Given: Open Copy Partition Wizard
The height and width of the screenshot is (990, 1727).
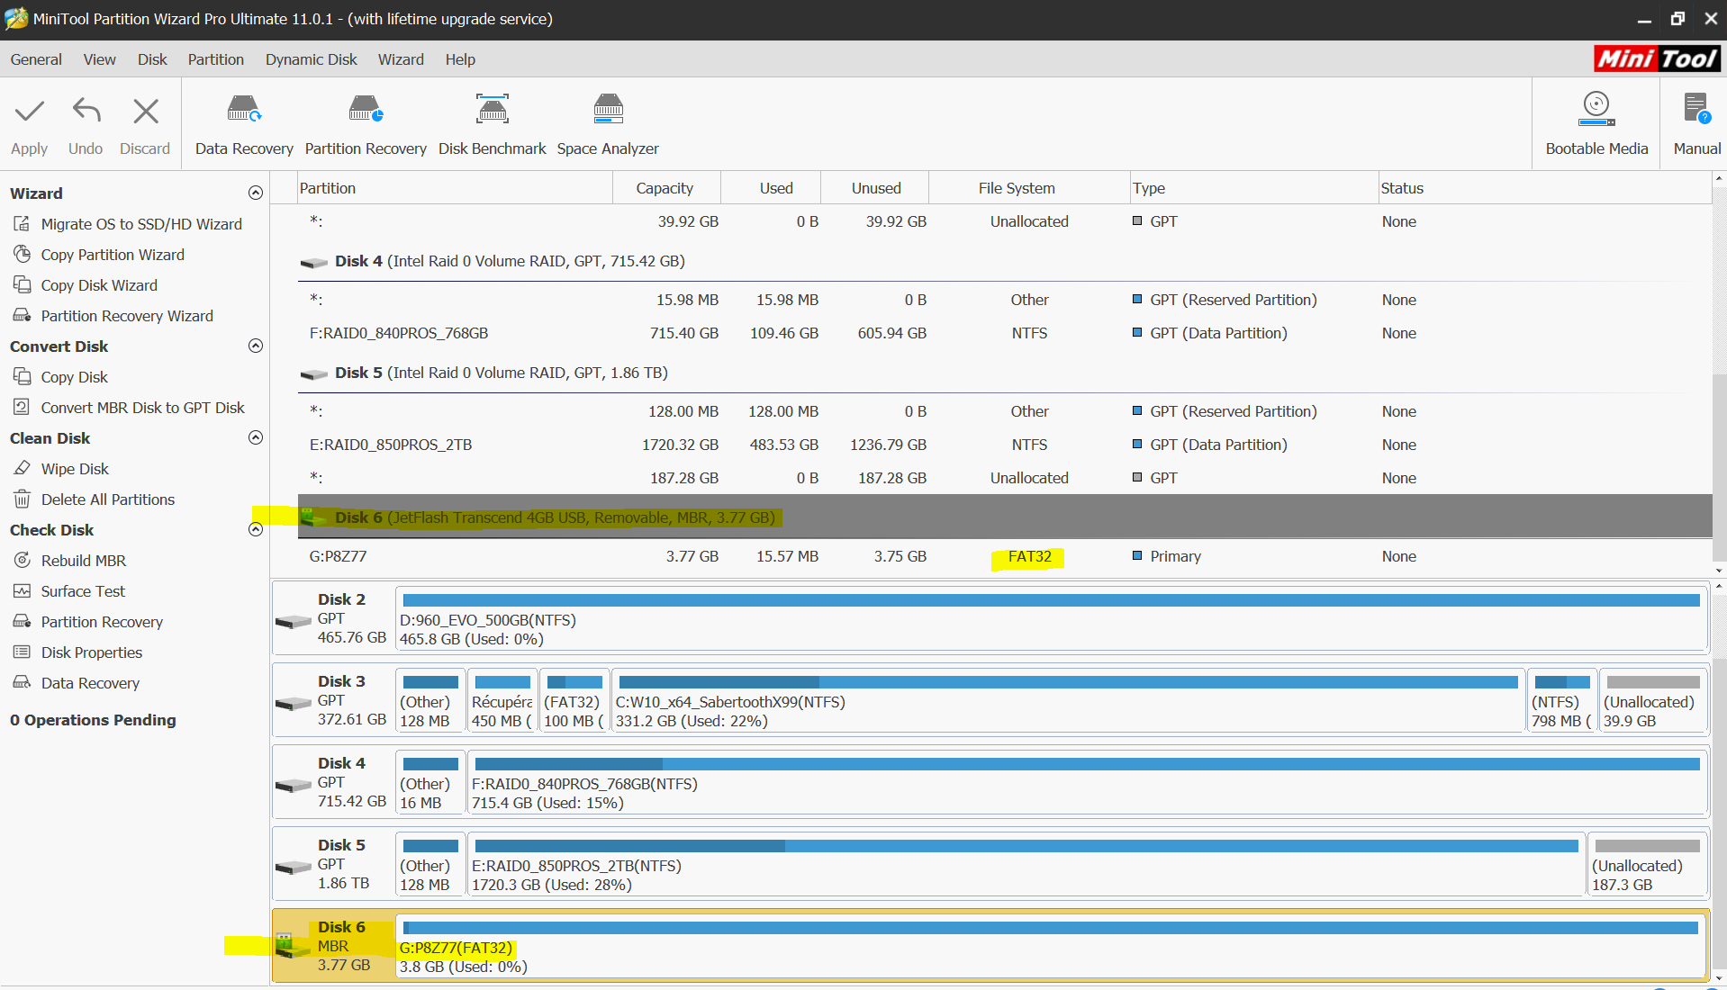Looking at the screenshot, I should 113,255.
